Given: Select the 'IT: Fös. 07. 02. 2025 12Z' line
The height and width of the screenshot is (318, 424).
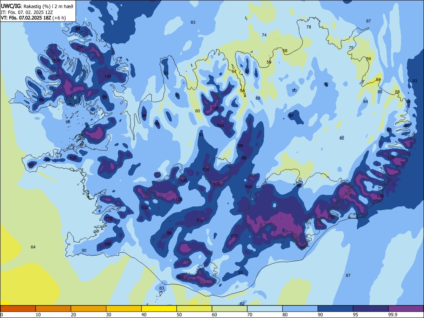Looking at the screenshot, I should (x=27, y=12).
